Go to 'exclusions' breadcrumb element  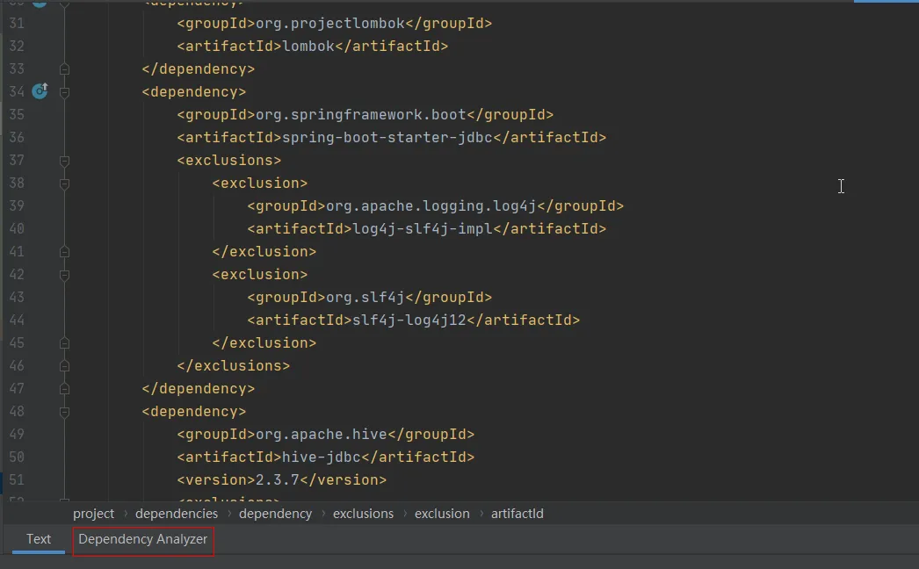pos(363,514)
